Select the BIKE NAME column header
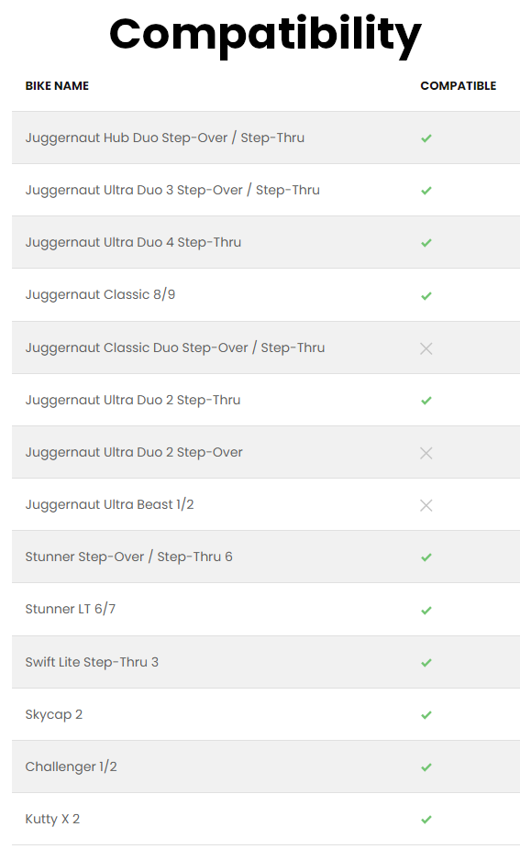Viewport: 520px width, 849px height. point(57,85)
